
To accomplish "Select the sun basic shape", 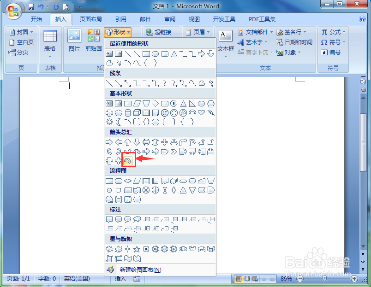I will 109,122.
